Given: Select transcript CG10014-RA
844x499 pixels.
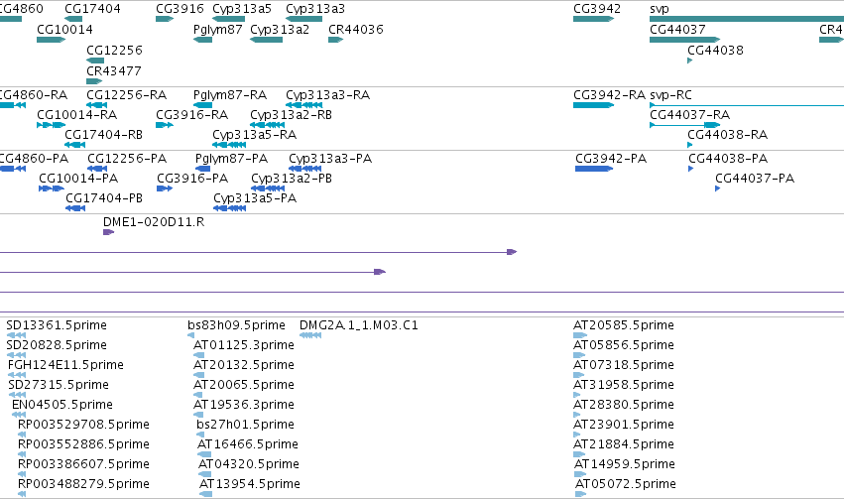Looking at the screenshot, I should tap(52, 125).
